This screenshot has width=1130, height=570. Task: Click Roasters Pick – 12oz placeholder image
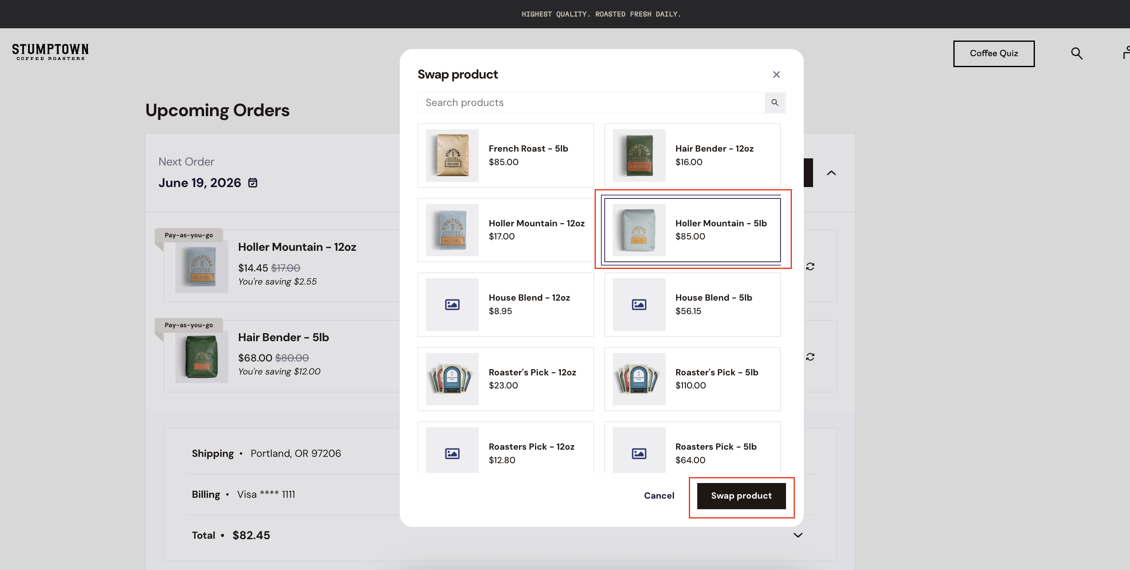452,450
